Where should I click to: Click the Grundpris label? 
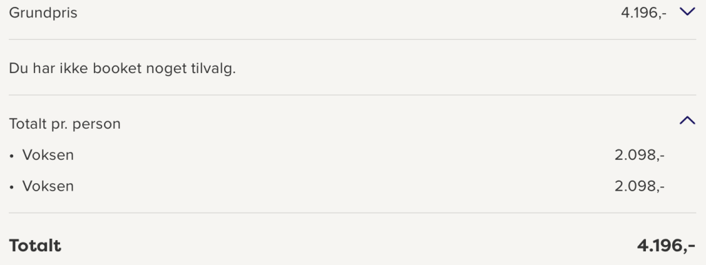point(43,13)
